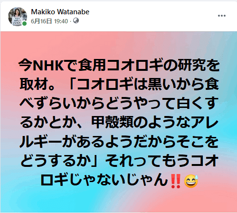Open the three-dot post options menu
Image resolution: width=237 pixels, height=213 pixels.
222,16
